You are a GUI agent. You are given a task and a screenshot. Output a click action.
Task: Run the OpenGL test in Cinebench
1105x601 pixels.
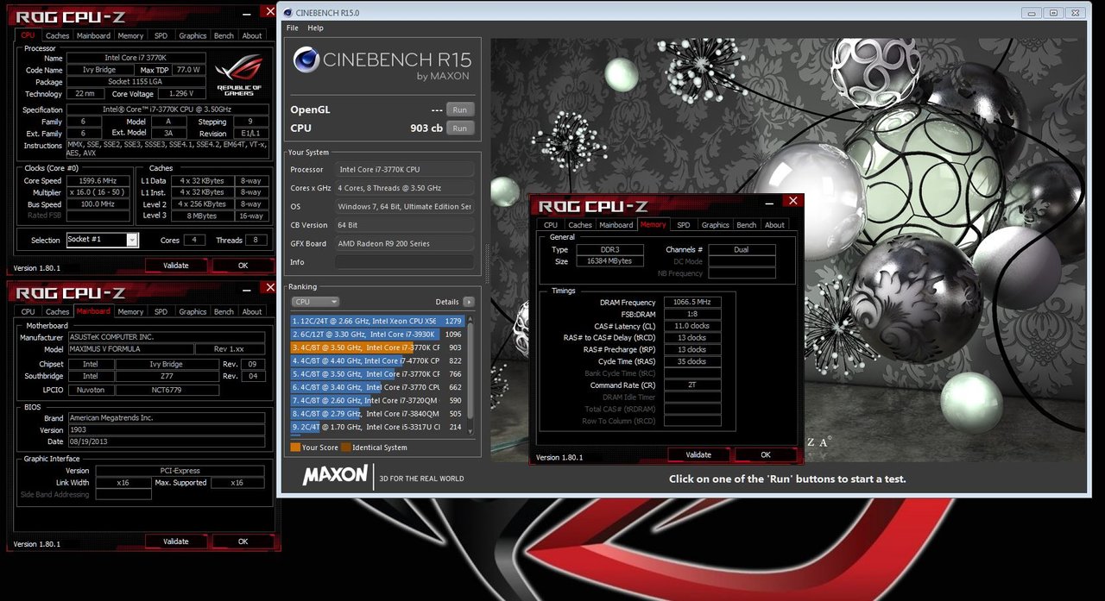click(459, 110)
